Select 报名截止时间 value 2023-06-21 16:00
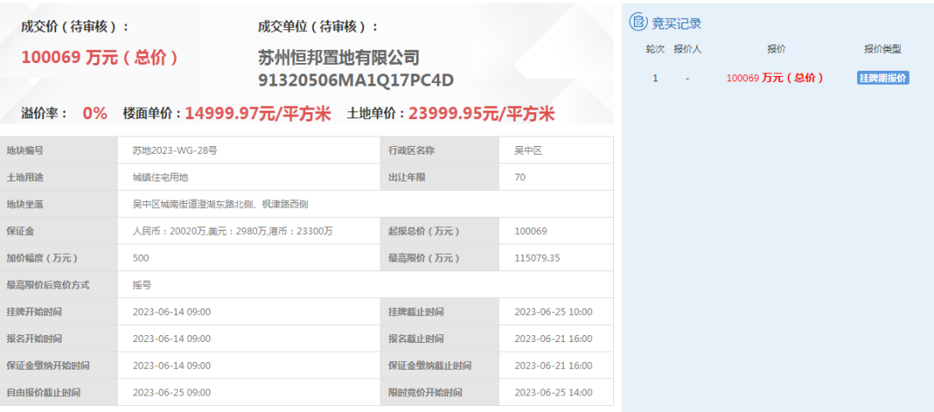The image size is (934, 412). tap(553, 339)
